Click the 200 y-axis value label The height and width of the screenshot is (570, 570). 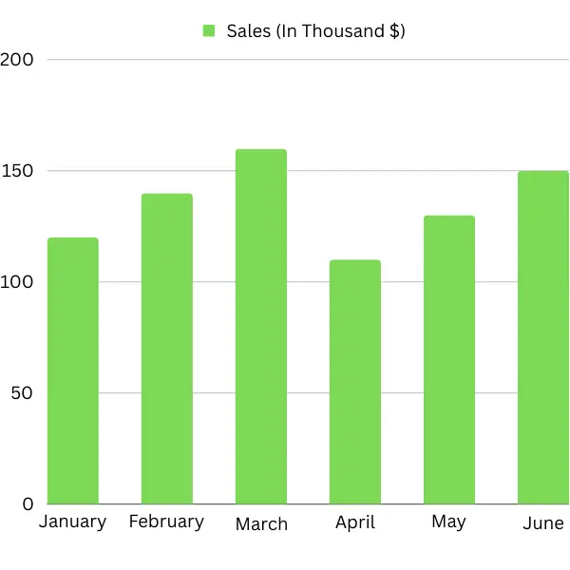coord(17,60)
